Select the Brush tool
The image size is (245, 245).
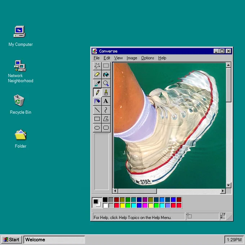[106, 92]
